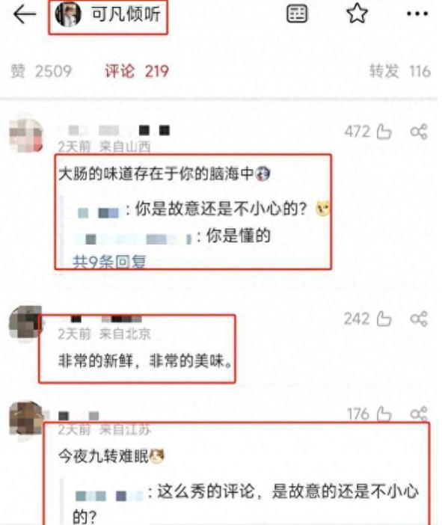Screen dimensions: 442x525
Task: Share the Shanxi comment via share icon
Action: (x=419, y=132)
